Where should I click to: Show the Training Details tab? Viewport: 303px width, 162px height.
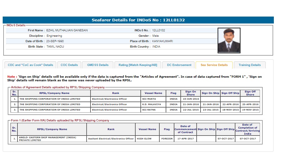pos(249,65)
